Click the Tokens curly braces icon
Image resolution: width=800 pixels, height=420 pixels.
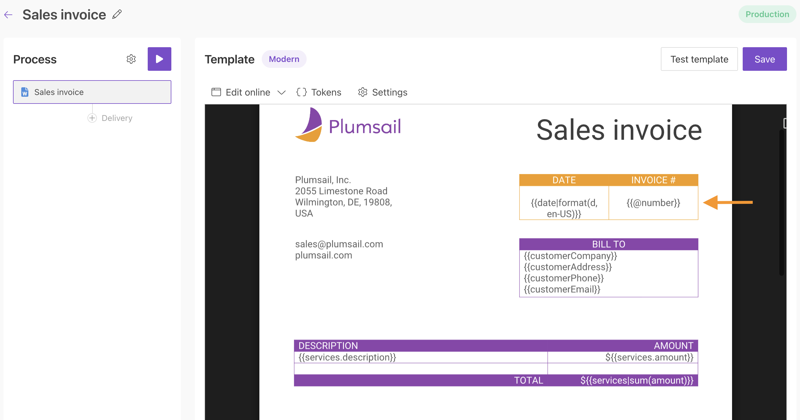pos(301,92)
